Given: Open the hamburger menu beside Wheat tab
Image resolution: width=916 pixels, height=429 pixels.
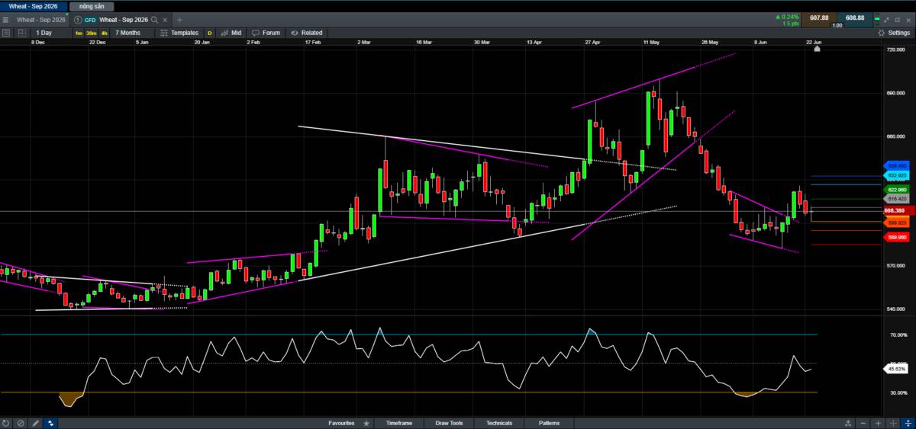Looking at the screenshot, I should (6, 19).
